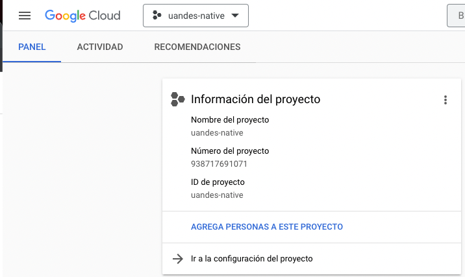Click the Información del proyecto hexagon icon

click(x=178, y=99)
